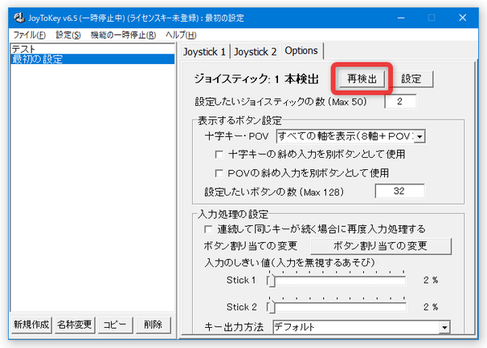Viewport: 487px width, 348px height.
Task: Open the ヘルプ(H) menu
Action: 181,35
